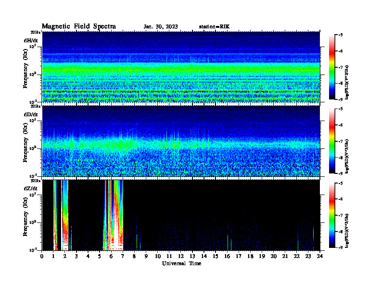
Task: Click the "15" tick on the time axis
Action: click(216, 256)
